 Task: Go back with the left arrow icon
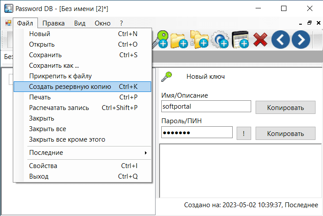pyautogui.click(x=280, y=40)
